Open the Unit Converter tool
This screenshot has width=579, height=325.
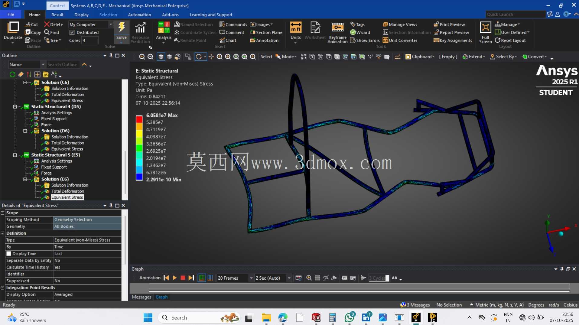(400, 40)
